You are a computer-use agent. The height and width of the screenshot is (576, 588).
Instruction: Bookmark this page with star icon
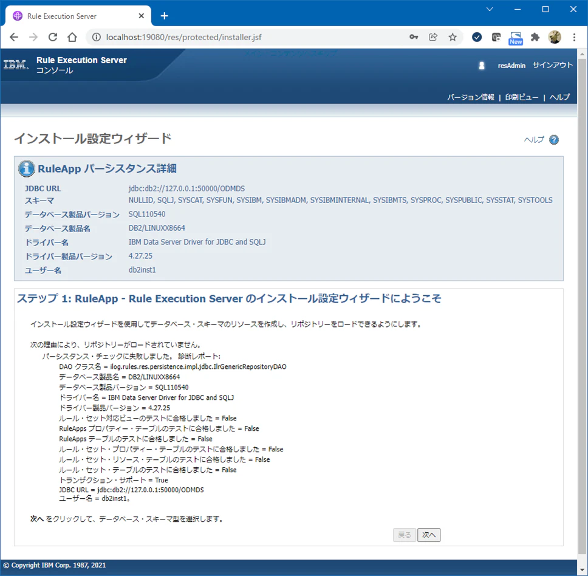tap(453, 36)
